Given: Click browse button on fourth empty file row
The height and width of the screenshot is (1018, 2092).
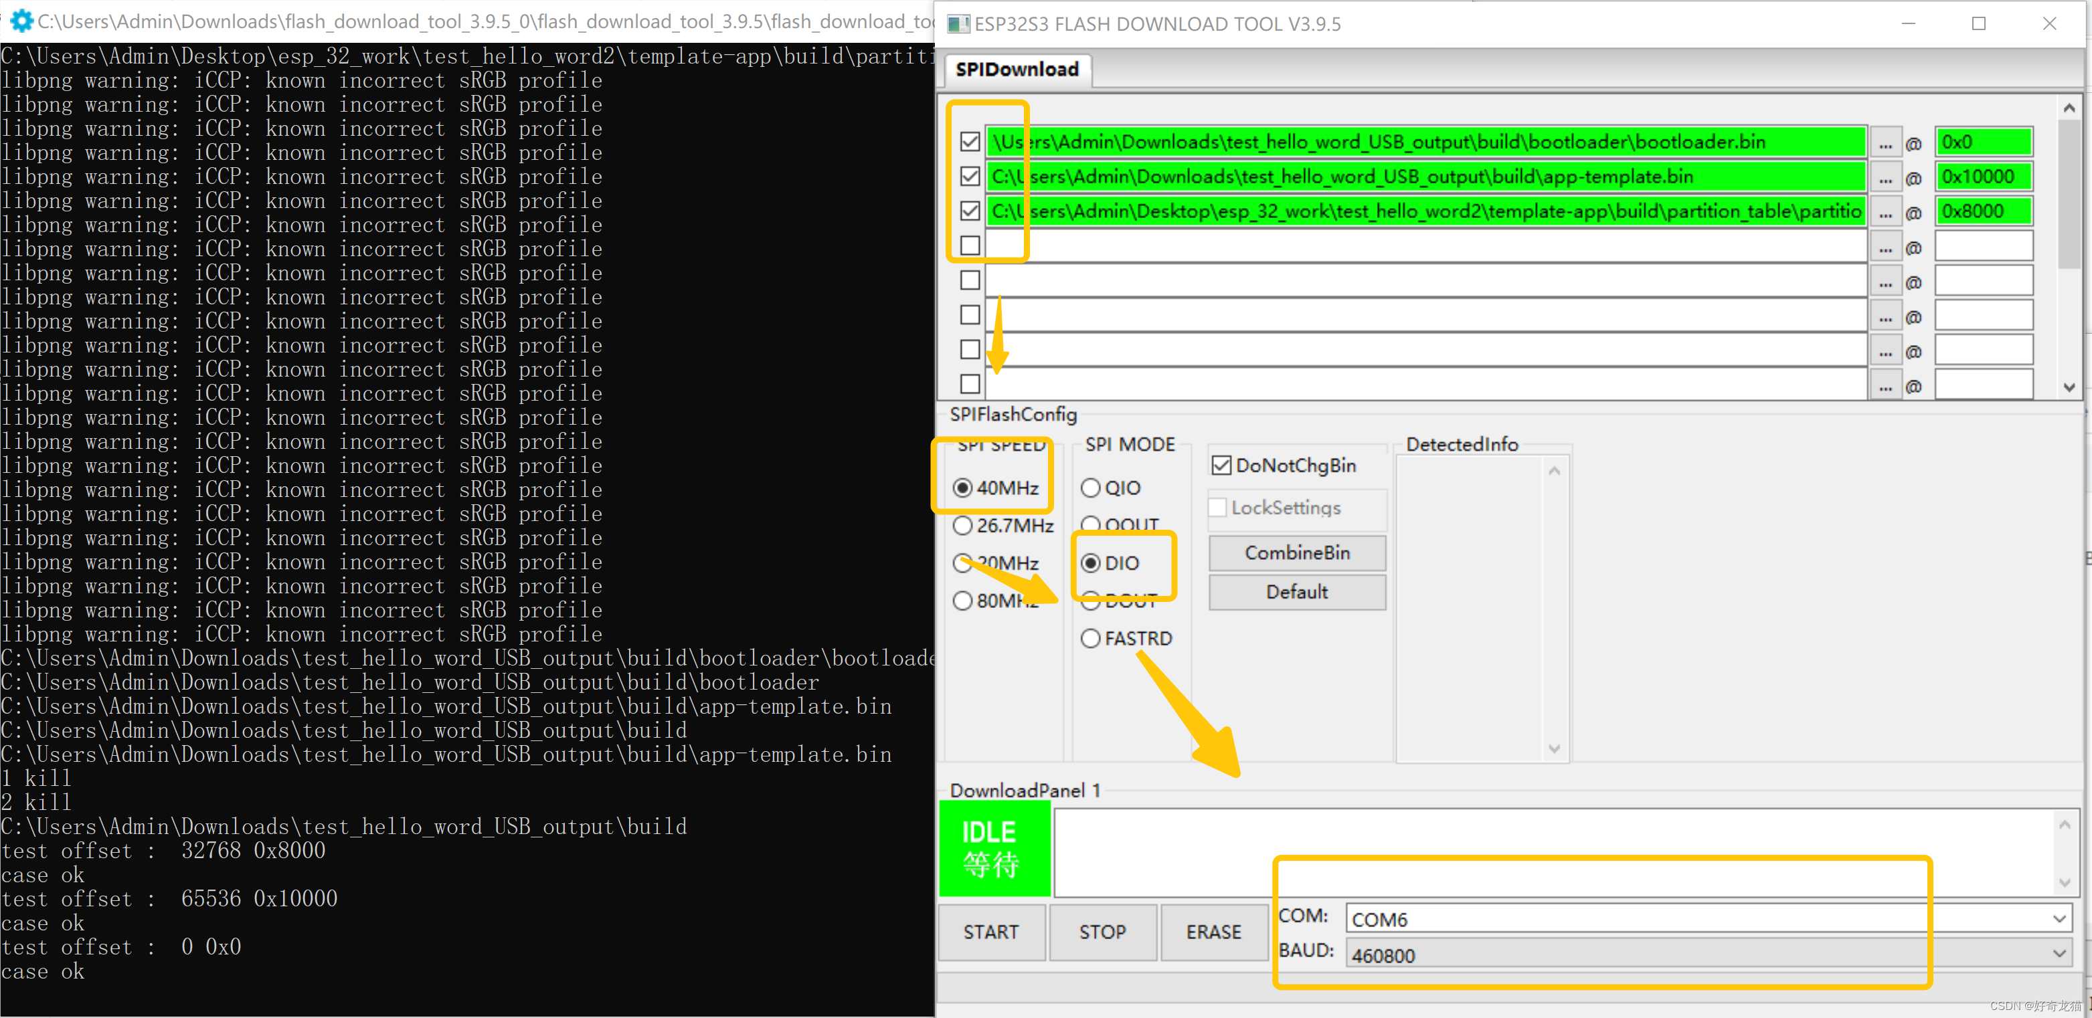Looking at the screenshot, I should click(1885, 247).
